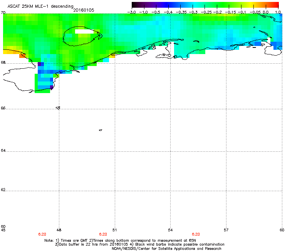The height and width of the screenshot is (251, 285).
Task: Click the tiny island outline south of 66N
Action: point(101,130)
